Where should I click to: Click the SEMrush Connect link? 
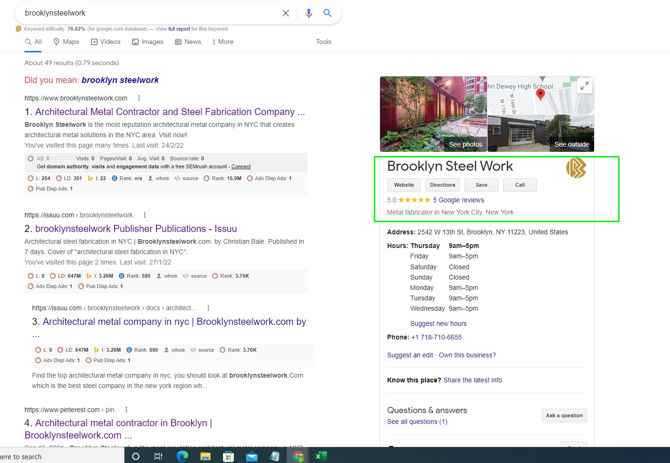click(x=241, y=166)
